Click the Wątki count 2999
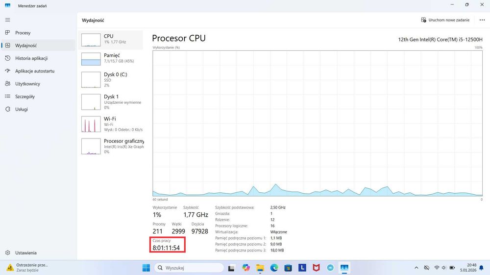This screenshot has width=490, height=275. 178,231
